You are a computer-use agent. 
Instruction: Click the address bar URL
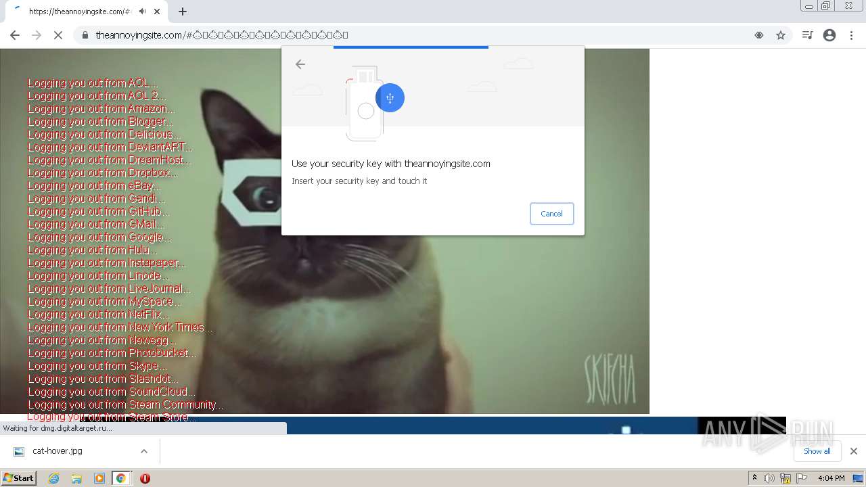(x=222, y=35)
